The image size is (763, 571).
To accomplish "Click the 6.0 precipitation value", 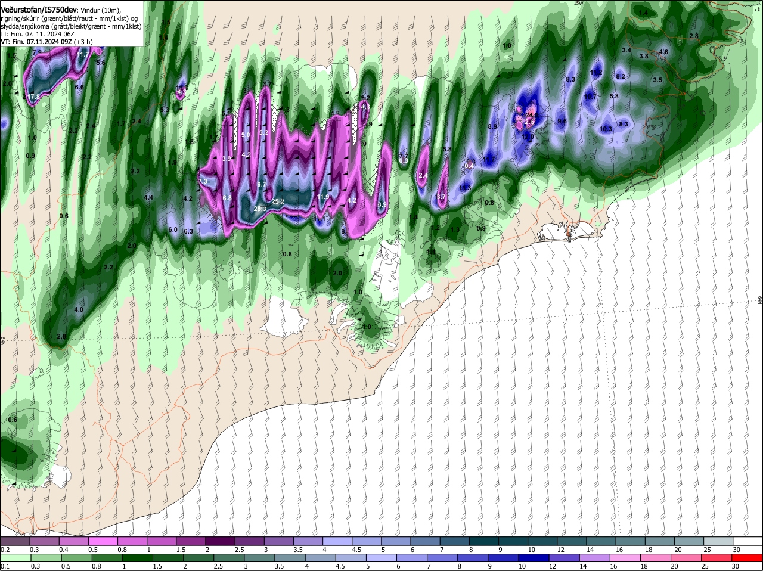I will click(173, 230).
